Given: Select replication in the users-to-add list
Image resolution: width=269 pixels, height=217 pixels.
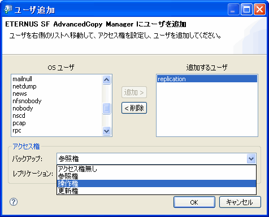Looking at the screenshot, I should (x=207, y=79).
